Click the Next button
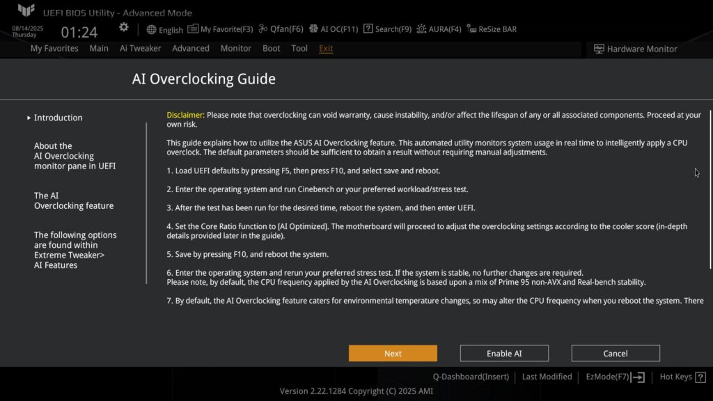Screen dimensions: 713x401 coord(393,353)
